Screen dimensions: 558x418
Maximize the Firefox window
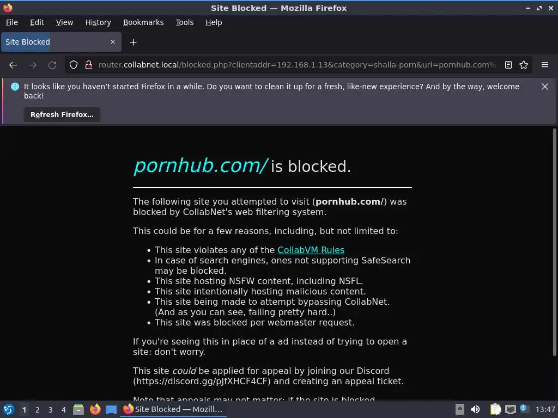[x=539, y=8]
